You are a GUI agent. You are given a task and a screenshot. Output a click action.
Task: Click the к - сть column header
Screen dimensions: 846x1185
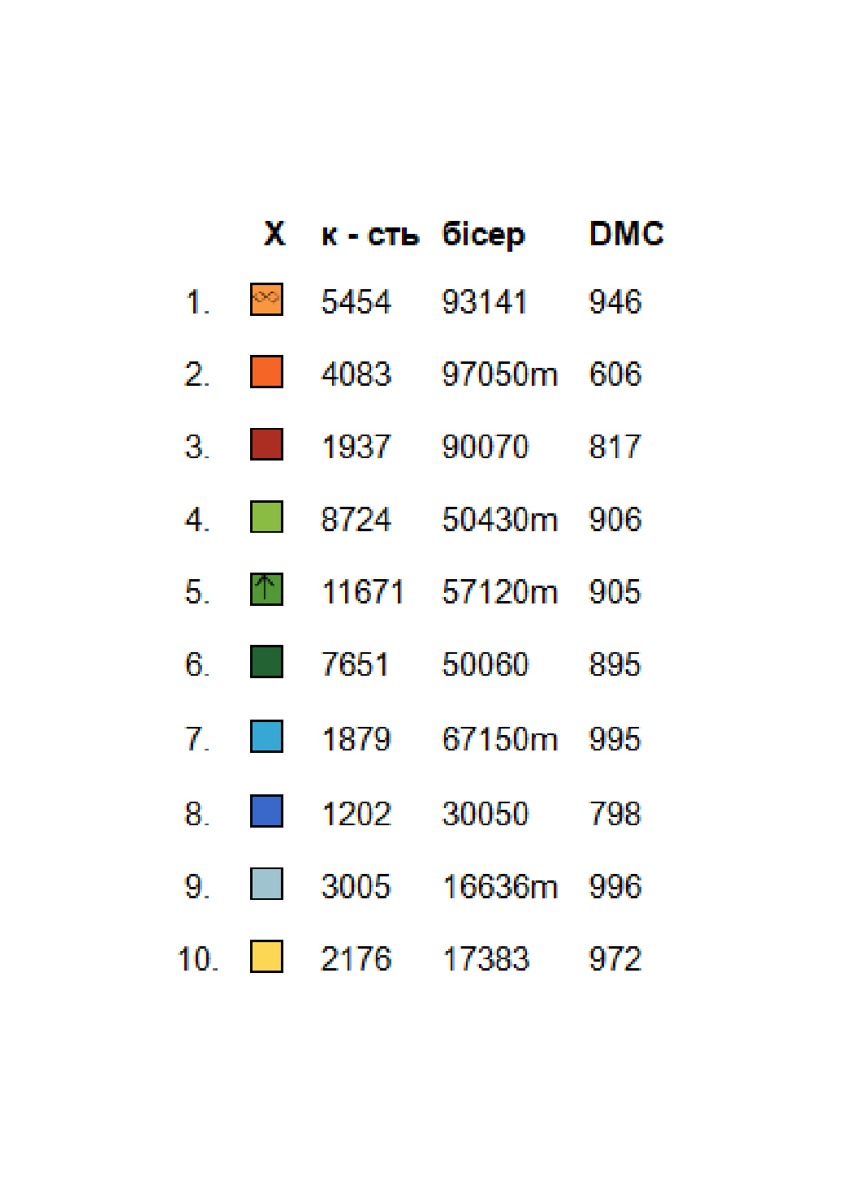point(370,236)
